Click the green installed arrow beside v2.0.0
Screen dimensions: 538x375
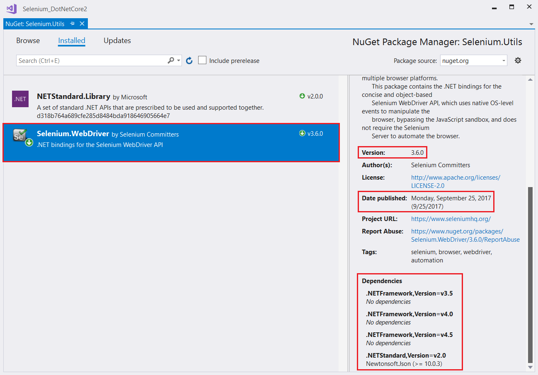pos(302,96)
